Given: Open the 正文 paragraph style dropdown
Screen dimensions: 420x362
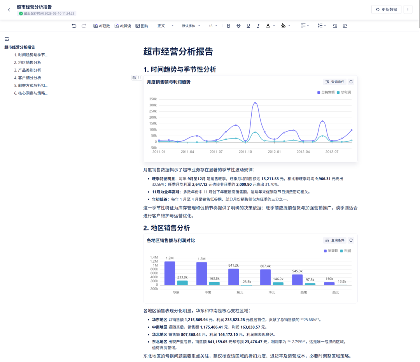Looking at the screenshot, I should click(165, 26).
